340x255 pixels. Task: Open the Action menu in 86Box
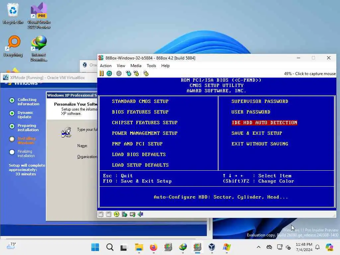pyautogui.click(x=106, y=66)
